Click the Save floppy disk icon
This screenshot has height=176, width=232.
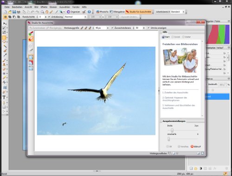point(14,12)
